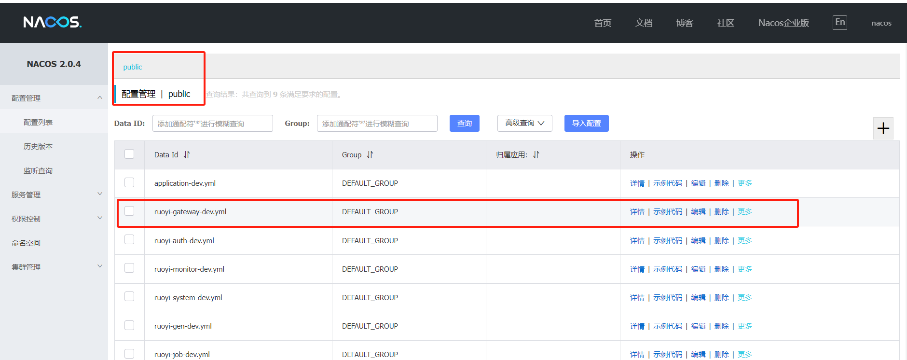Click 编辑 for ruoyi-auth-dev.yml
The image size is (907, 360).
click(x=699, y=241)
